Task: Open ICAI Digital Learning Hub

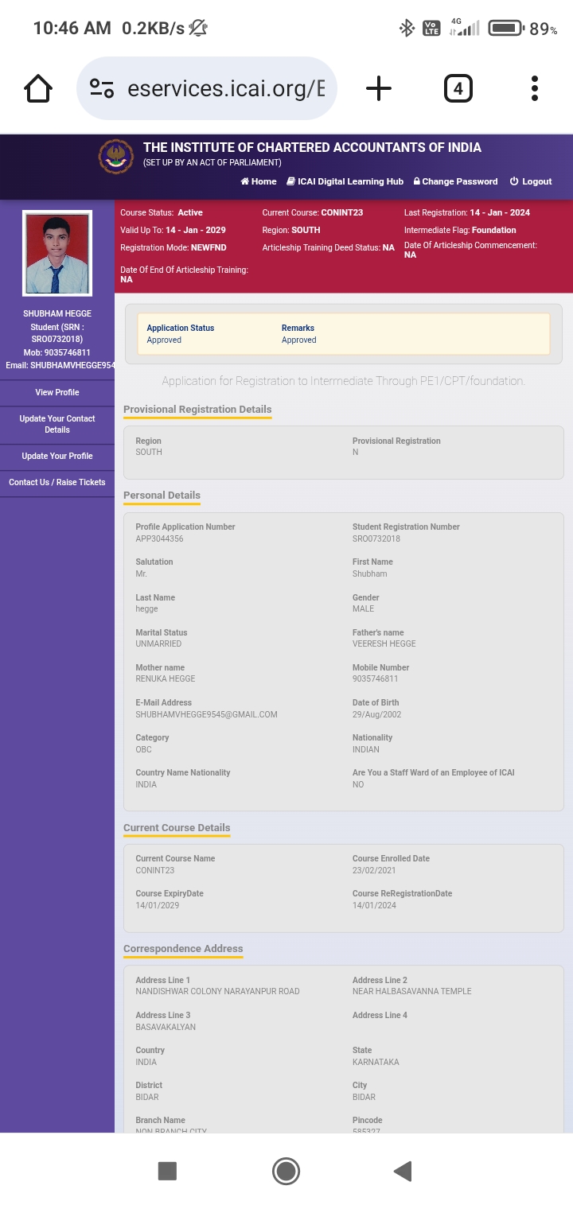Action: click(345, 181)
